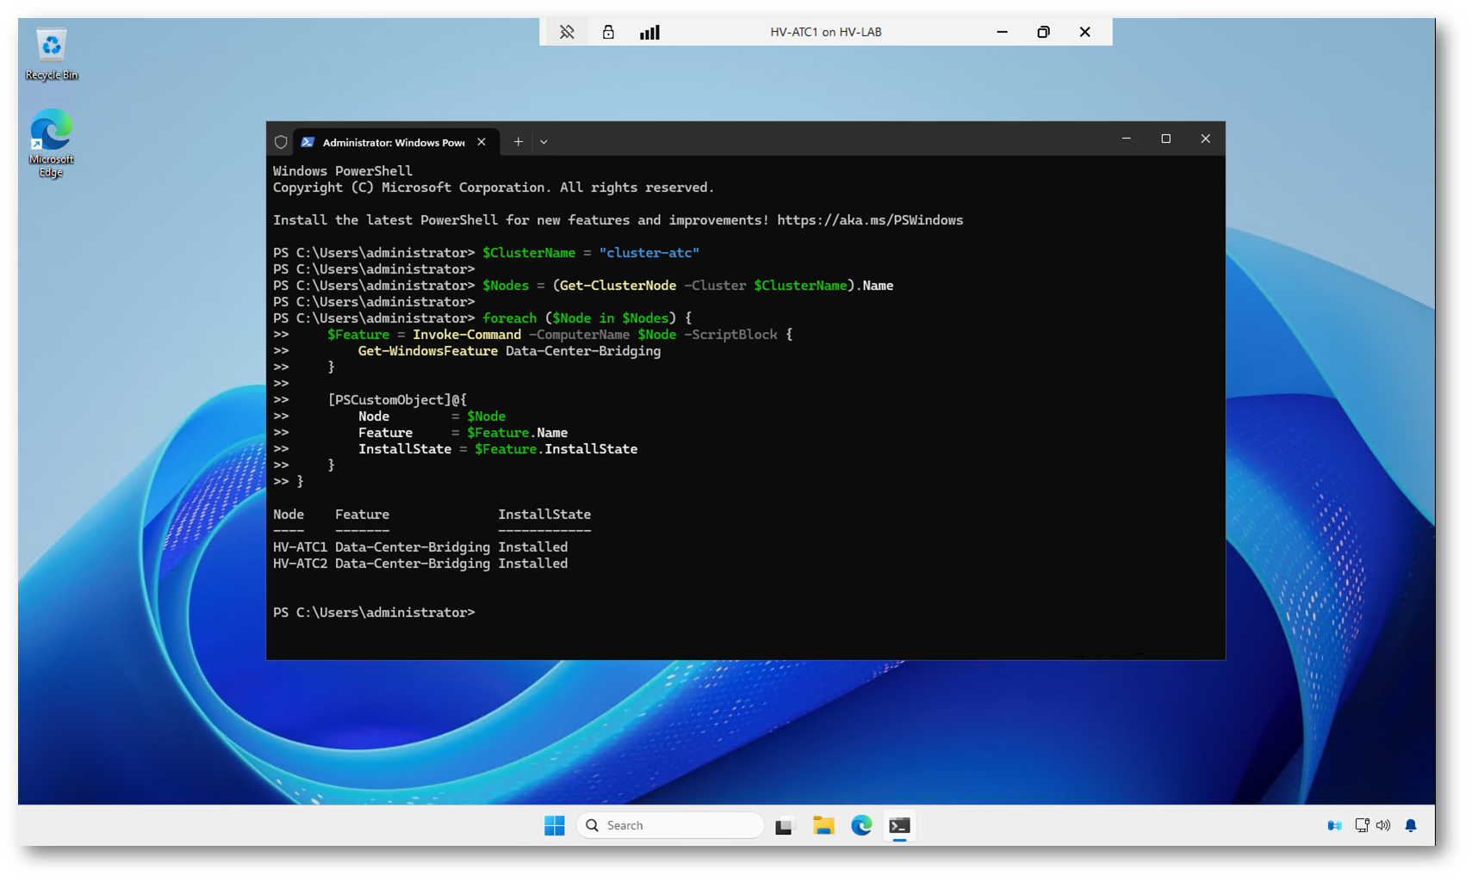Unpin the VM connection bar
Image resolution: width=1472 pixels, height=882 pixels.
pos(567,32)
